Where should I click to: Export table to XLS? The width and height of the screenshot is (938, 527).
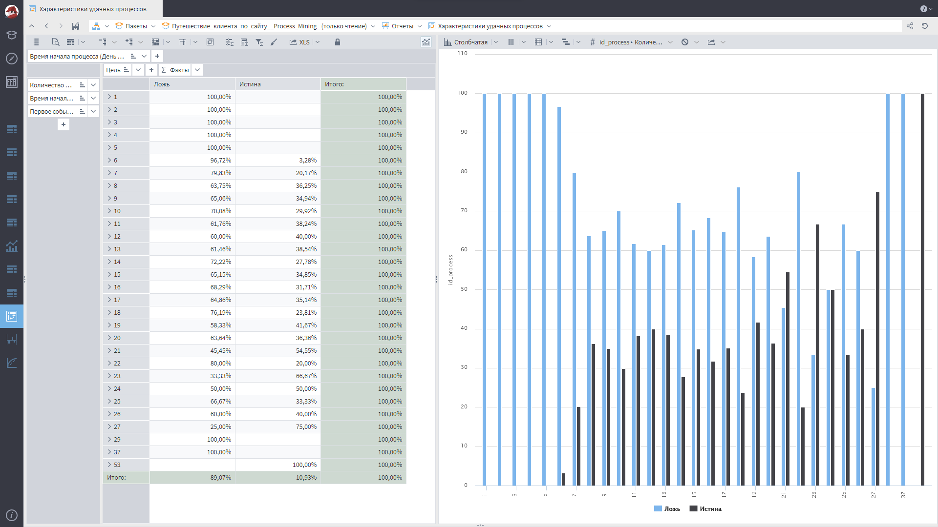click(x=299, y=42)
